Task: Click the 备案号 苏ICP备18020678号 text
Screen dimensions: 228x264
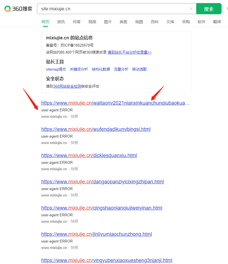Action: [x=70, y=45]
